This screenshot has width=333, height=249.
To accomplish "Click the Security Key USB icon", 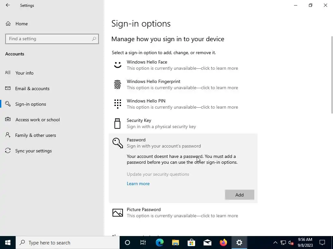I will [117, 124].
